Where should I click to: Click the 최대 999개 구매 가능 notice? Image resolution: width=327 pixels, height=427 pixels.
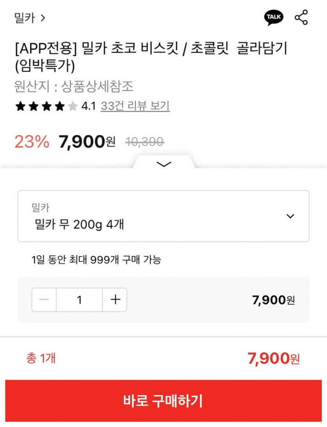[x=96, y=260]
